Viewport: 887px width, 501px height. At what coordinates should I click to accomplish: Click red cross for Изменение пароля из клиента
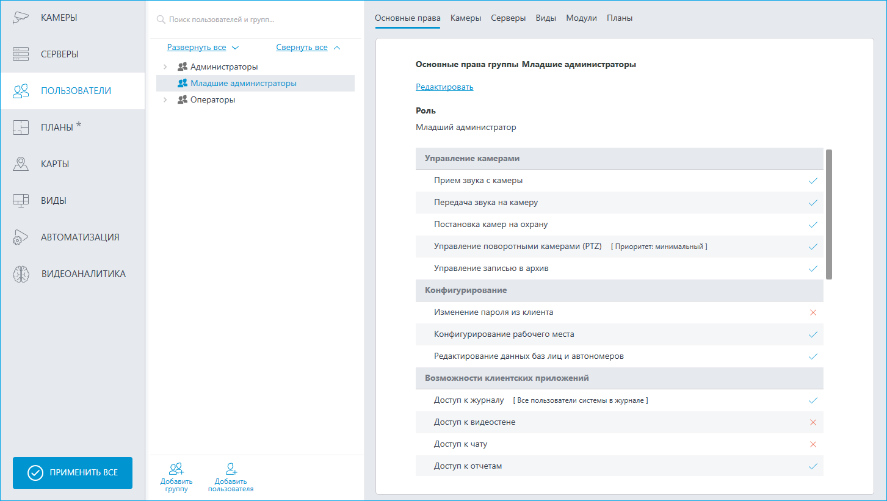tap(813, 312)
